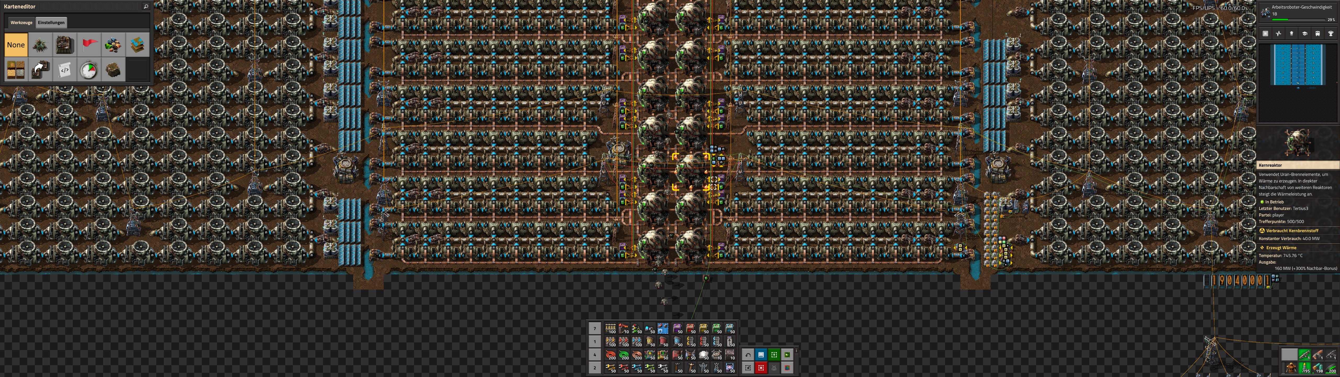This screenshot has width=1340, height=377.
Task: Select quickbar row selector 2
Action: (595, 368)
